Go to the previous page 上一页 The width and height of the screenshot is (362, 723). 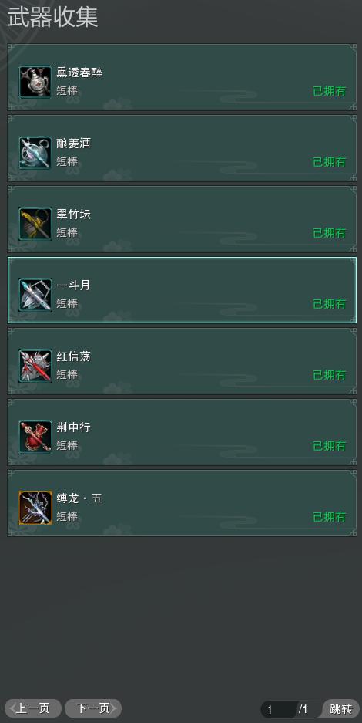tap(33, 708)
